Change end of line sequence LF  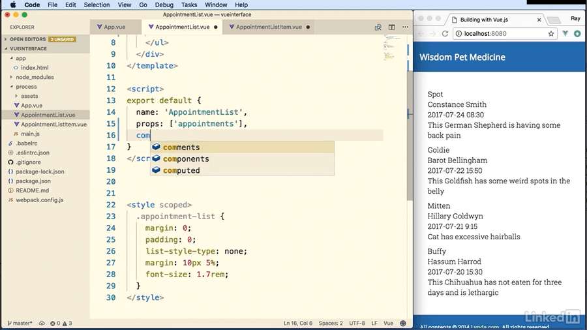374,323
